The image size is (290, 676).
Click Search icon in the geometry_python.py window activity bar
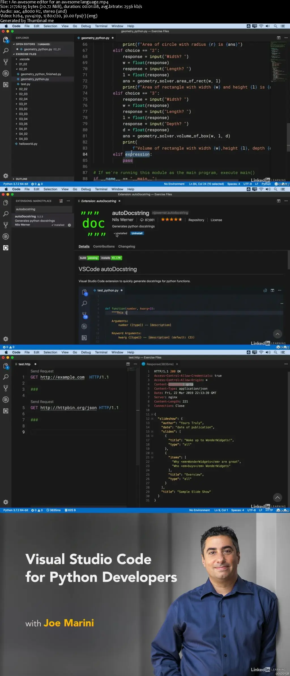point(6,51)
